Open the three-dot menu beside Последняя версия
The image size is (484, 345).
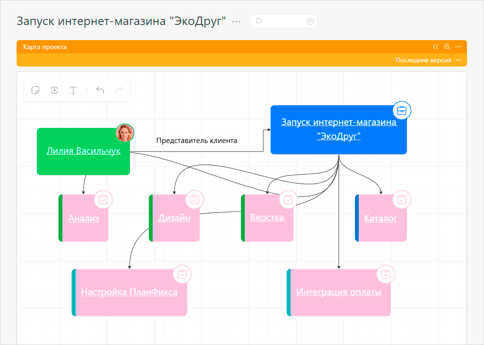point(458,60)
